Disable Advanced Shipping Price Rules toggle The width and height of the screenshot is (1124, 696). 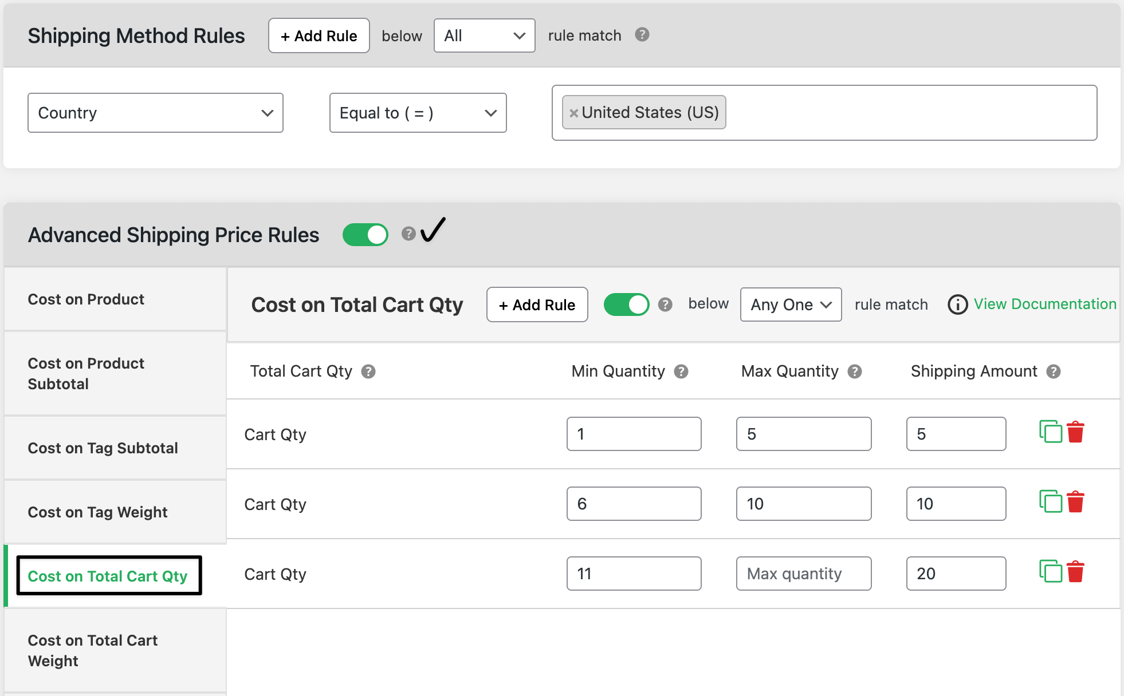tap(365, 235)
